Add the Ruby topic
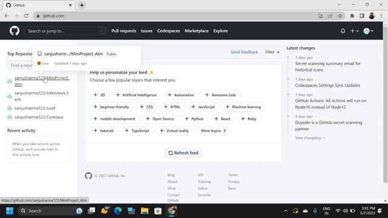The width and height of the screenshot is (388, 218). coord(249,119)
